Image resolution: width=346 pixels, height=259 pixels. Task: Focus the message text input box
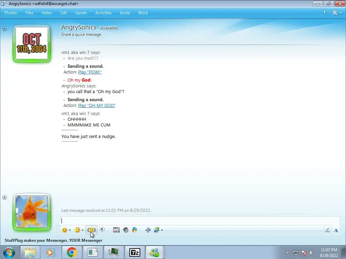coord(200,221)
